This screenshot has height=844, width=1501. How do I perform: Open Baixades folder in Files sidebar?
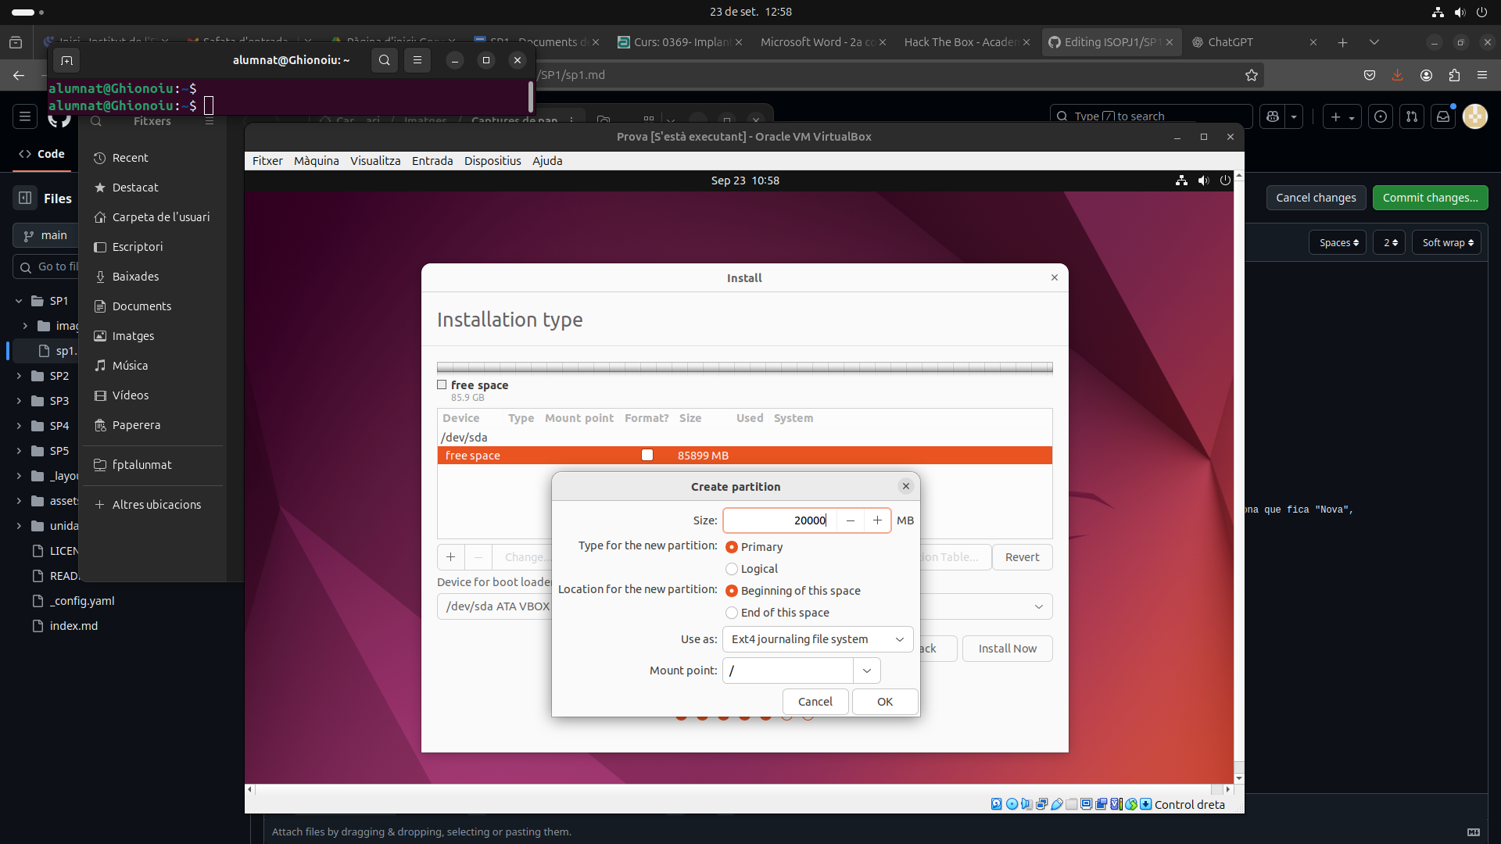pos(135,277)
